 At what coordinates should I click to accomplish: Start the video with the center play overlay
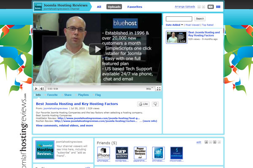97,50
